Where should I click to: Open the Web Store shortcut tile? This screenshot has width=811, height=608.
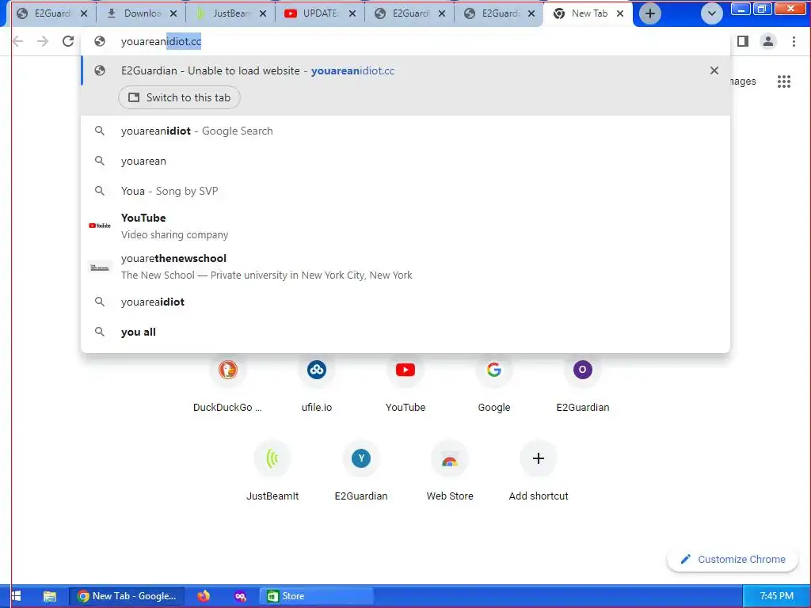tap(450, 470)
